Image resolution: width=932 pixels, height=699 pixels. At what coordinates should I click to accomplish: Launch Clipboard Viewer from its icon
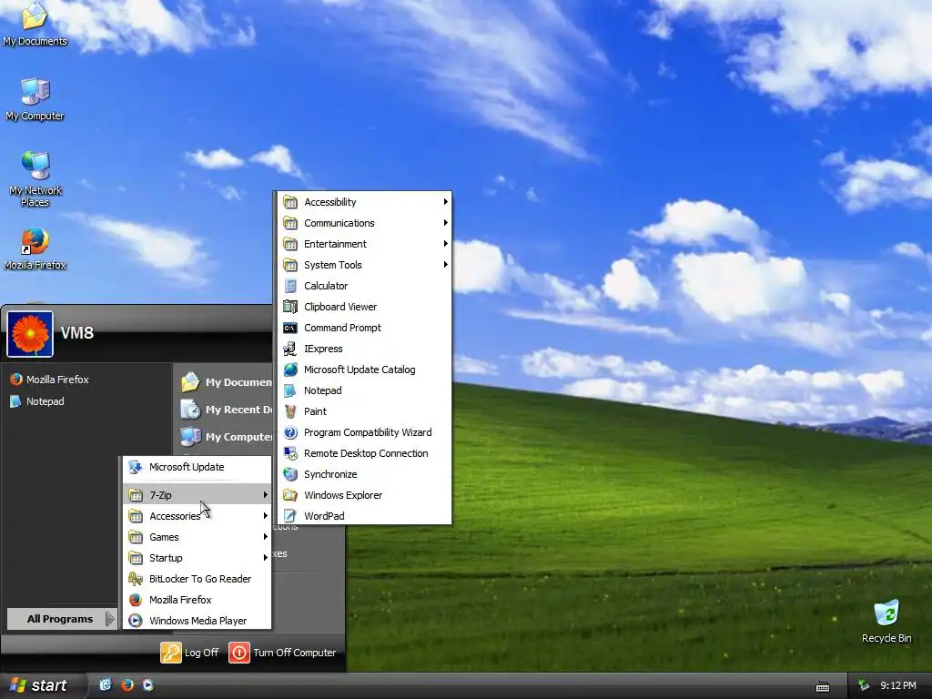(290, 307)
